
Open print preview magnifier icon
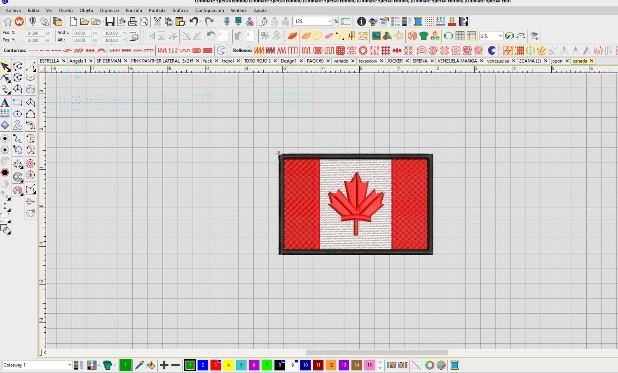coord(144,21)
